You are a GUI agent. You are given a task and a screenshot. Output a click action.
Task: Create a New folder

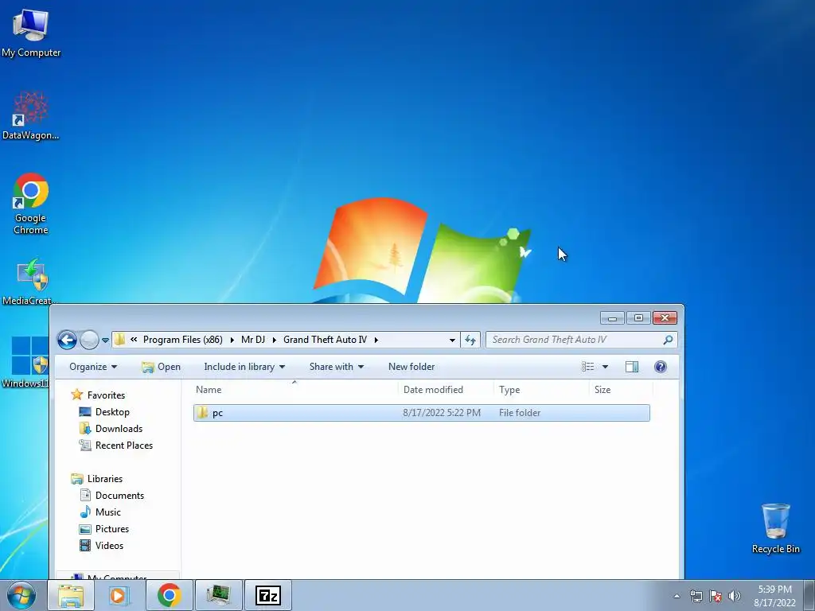click(411, 367)
